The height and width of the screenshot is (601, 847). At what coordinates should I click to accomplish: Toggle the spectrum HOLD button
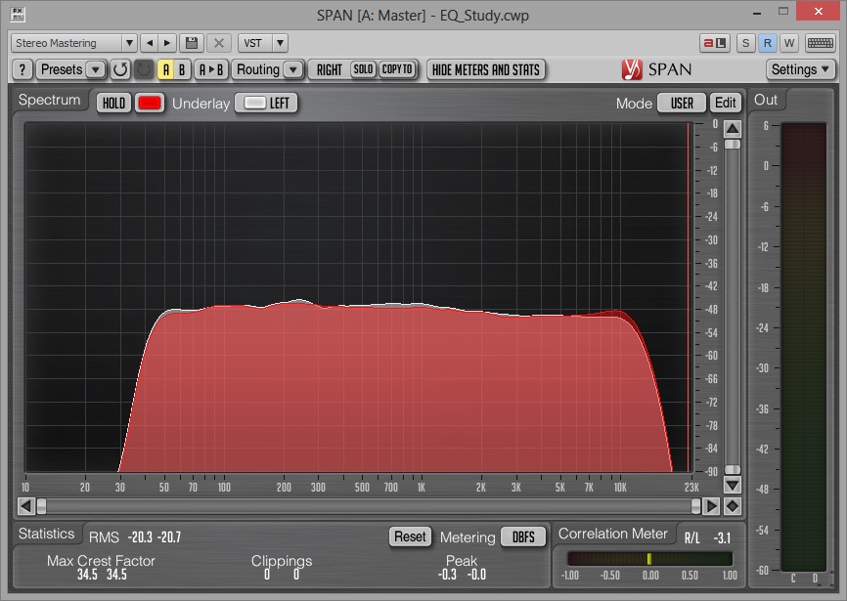tap(114, 103)
